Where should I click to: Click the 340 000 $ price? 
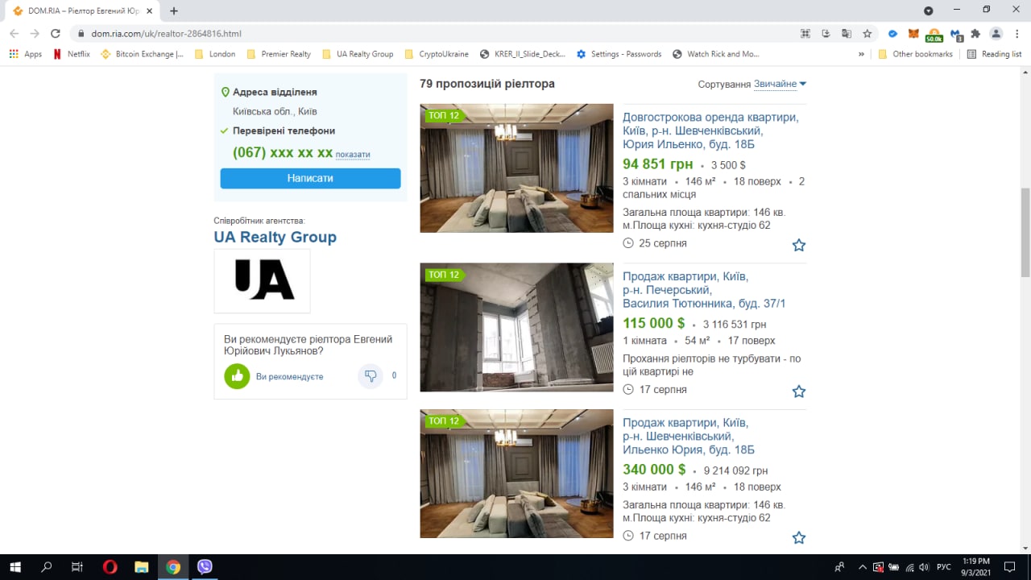click(x=654, y=469)
